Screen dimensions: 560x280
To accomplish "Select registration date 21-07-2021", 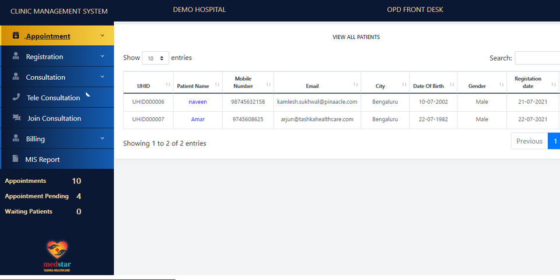I will [533, 102].
